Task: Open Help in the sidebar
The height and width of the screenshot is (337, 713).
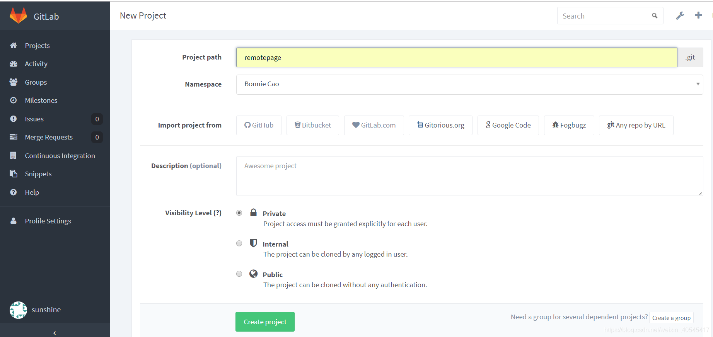Action: pos(32,192)
